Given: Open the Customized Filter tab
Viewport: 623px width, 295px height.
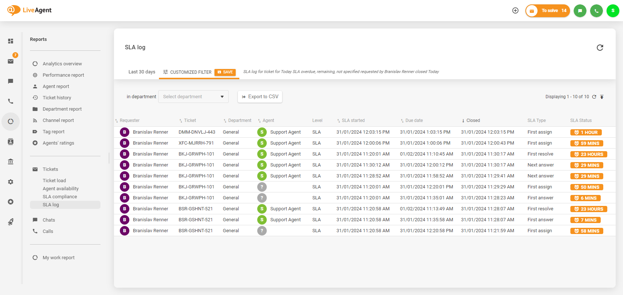Looking at the screenshot, I should point(187,72).
